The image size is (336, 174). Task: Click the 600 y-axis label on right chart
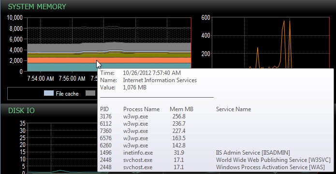[x=206, y=17]
